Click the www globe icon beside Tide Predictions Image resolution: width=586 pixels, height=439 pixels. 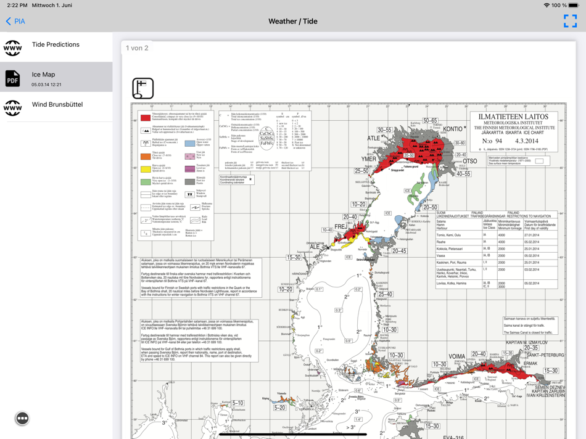point(13,48)
